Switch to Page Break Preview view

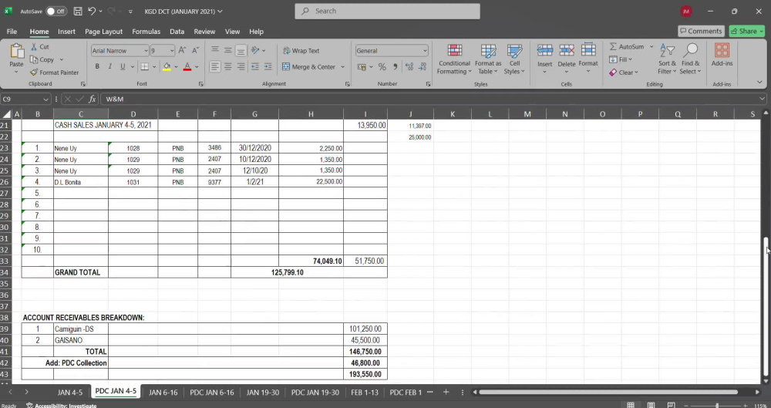[672, 405]
